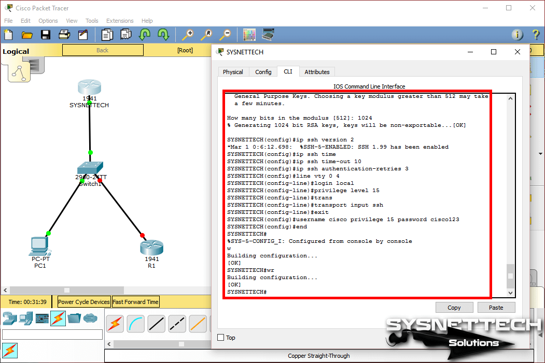The width and height of the screenshot is (545, 363).
Task: Switch to the Config tab
Action: (263, 72)
